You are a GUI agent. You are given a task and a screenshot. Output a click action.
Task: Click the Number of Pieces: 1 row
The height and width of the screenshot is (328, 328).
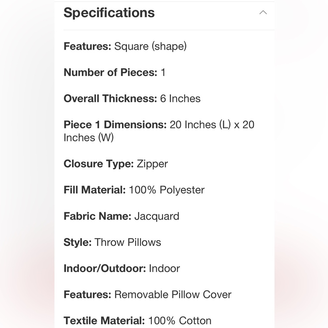(114, 72)
